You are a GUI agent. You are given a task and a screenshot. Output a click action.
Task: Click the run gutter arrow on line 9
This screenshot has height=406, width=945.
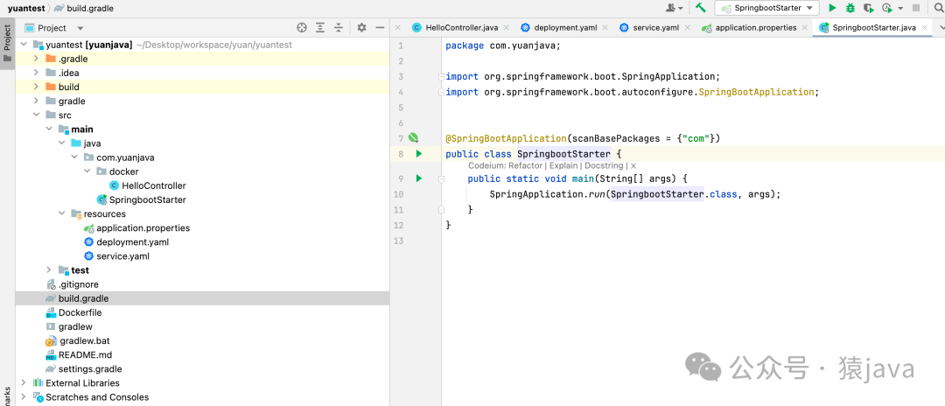[x=419, y=178]
